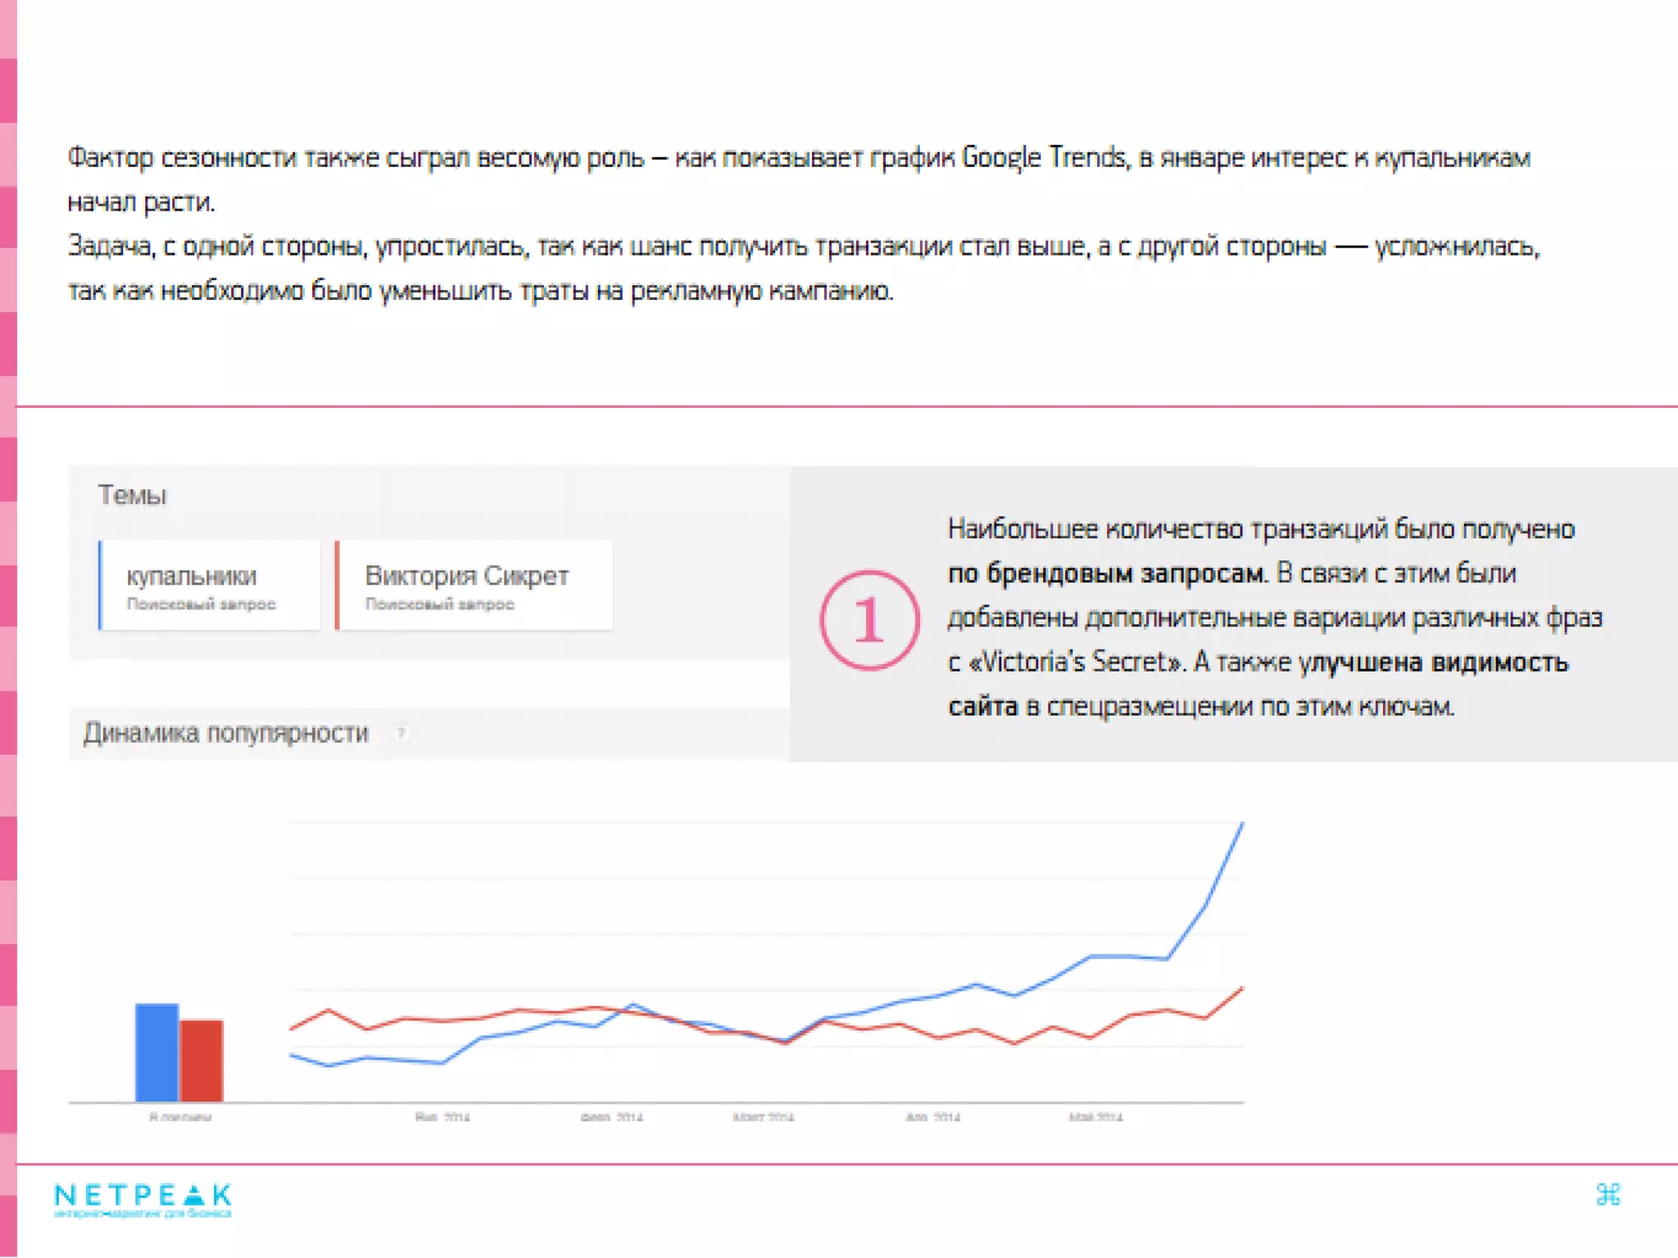
Task: Click the end of the red trend line
Action: point(1242,989)
